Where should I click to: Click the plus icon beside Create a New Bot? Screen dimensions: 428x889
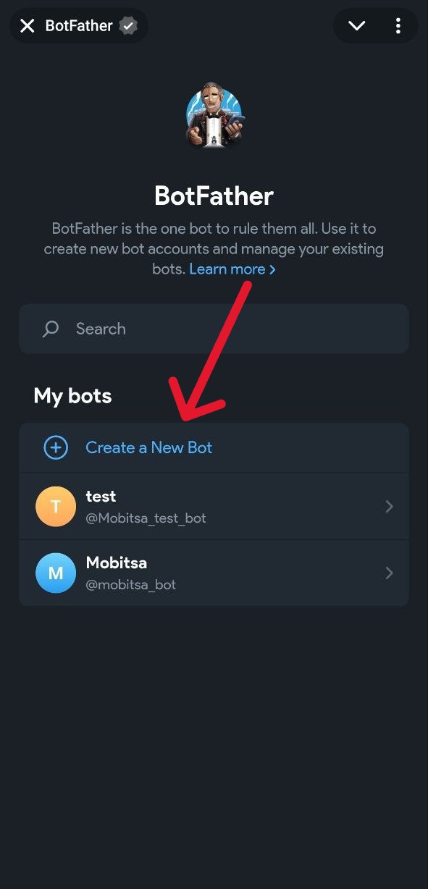[x=56, y=447]
